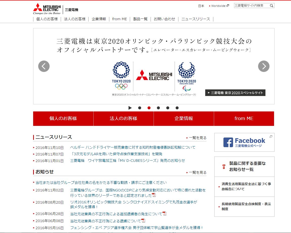Click 一覧を見る next to ニュースリリース heading
The width and height of the screenshot is (291, 233).
tap(197, 138)
